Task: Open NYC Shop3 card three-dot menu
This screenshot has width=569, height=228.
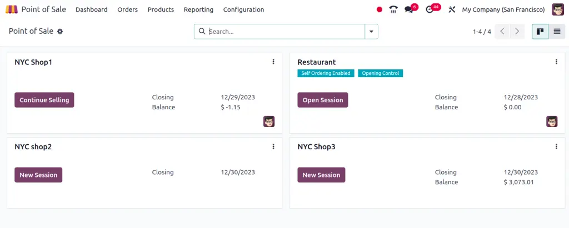Action: 556,147
